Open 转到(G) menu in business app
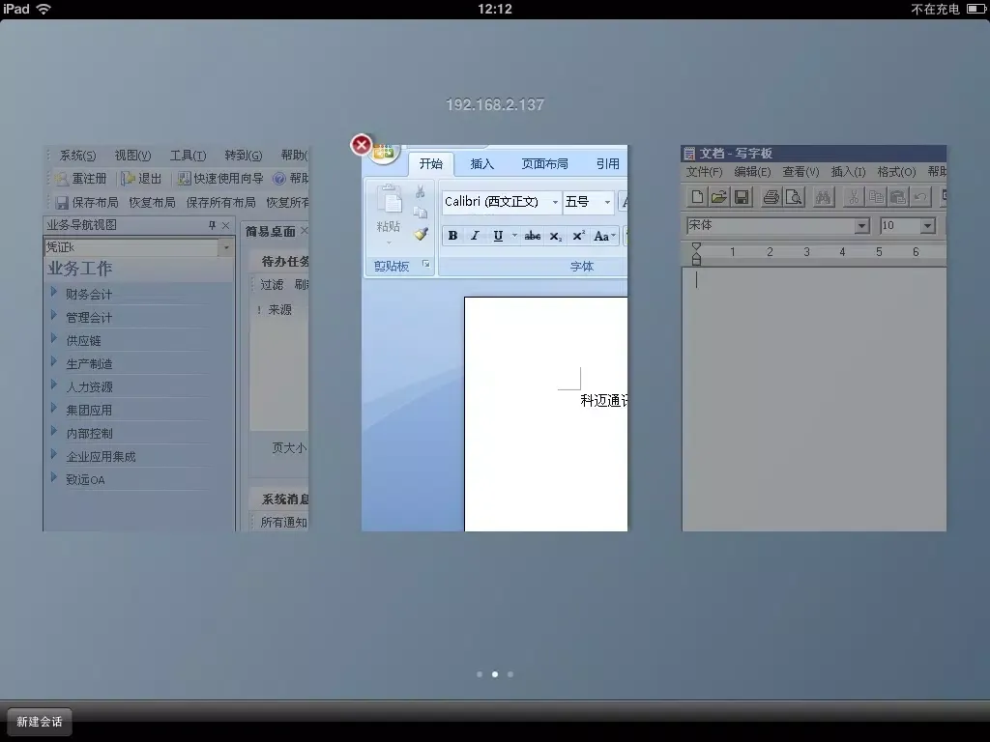 pos(243,156)
